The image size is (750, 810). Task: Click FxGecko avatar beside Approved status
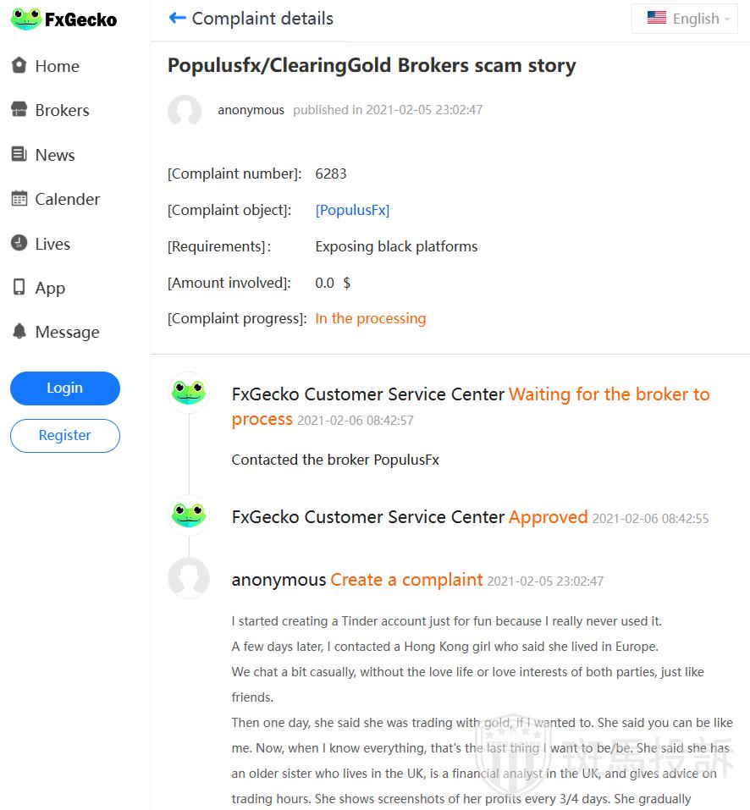pos(189,515)
